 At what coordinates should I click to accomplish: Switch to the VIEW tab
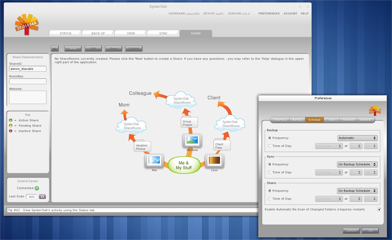[x=131, y=33]
